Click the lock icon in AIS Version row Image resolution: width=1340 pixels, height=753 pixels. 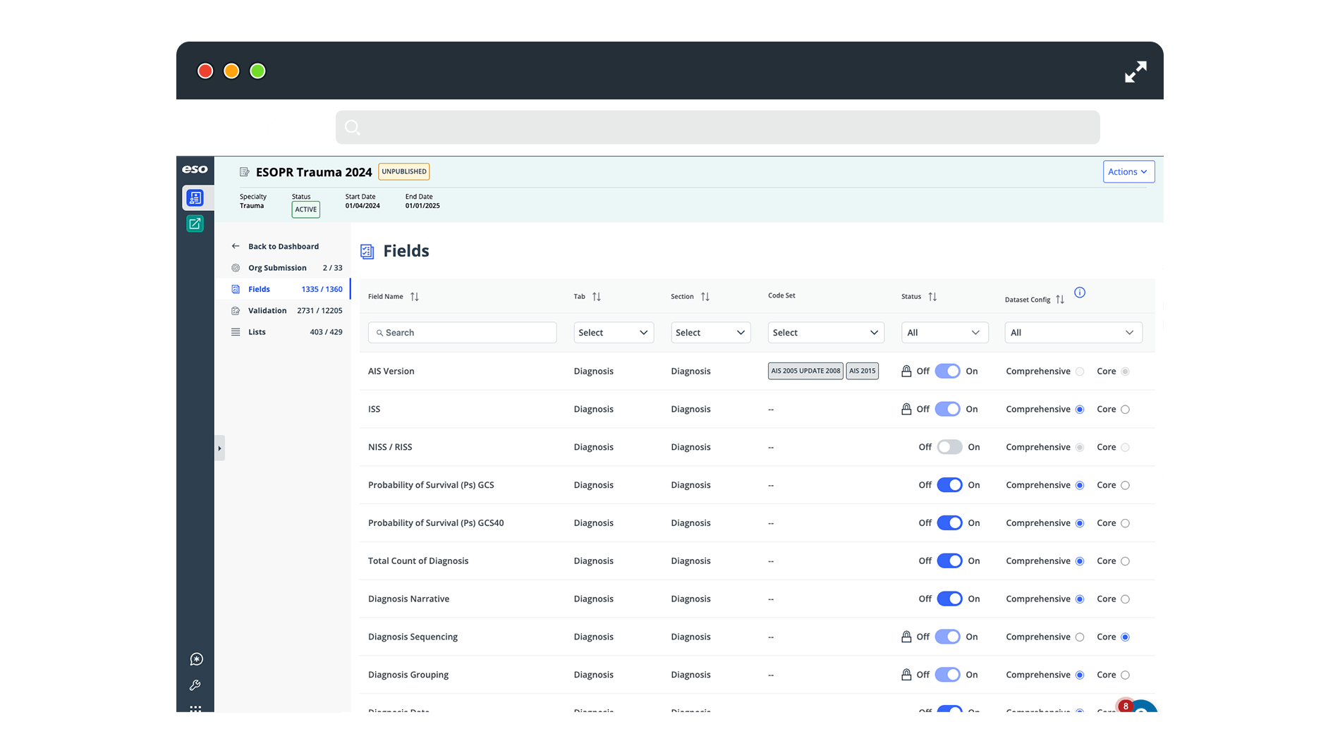click(x=906, y=371)
